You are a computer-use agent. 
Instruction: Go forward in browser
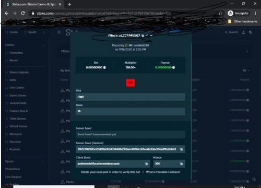pos(15,13)
